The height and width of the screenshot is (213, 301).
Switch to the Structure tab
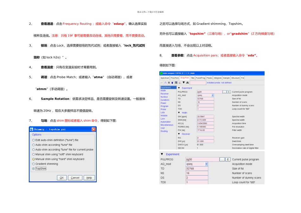(235, 78)
